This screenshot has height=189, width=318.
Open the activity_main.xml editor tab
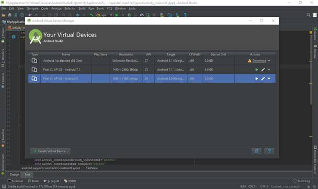(16, 28)
